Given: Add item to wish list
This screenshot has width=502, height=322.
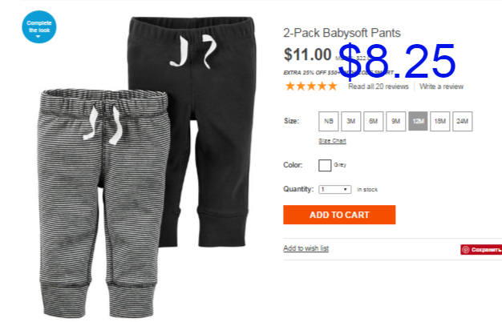Looking at the screenshot, I should point(306,248).
